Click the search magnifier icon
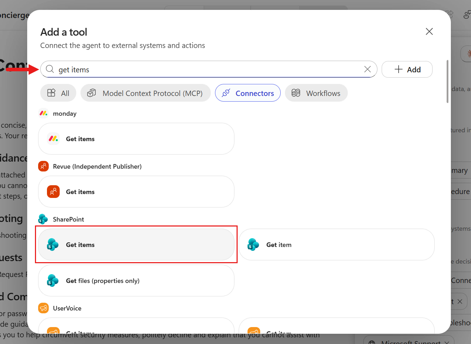Screen dimensions: 471x344 click(50, 69)
